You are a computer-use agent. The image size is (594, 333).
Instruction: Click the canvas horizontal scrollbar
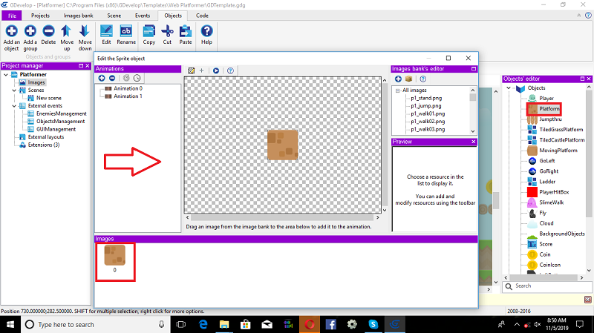tap(282, 217)
